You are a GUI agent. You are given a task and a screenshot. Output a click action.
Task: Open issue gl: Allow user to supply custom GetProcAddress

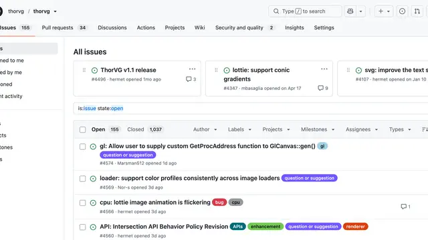coord(207,146)
